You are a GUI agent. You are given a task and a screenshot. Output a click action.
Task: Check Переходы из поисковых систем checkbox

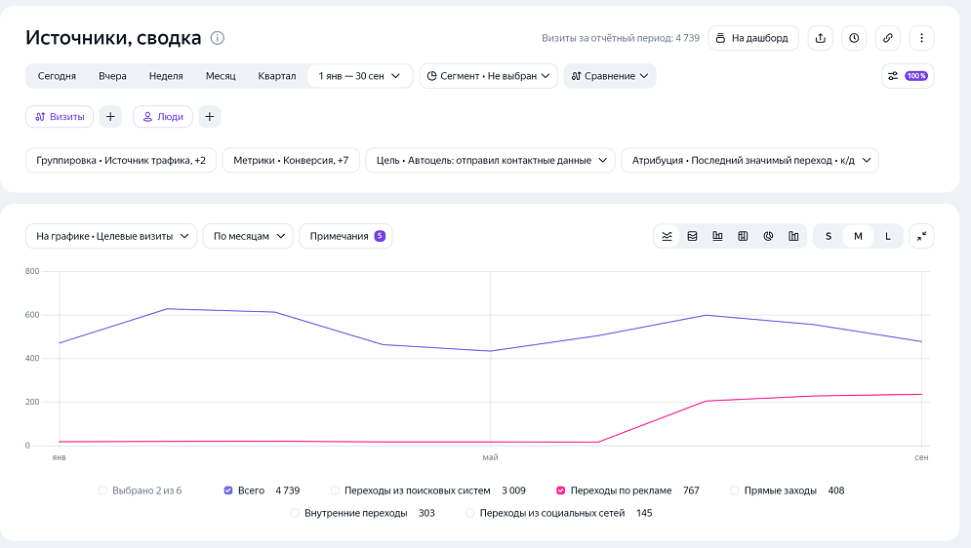point(335,490)
